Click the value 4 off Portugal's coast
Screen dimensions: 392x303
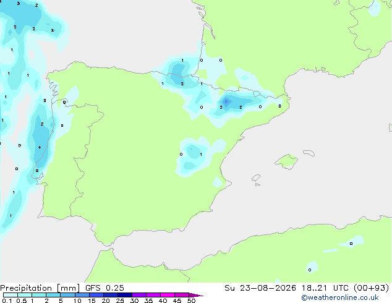coord(40,148)
